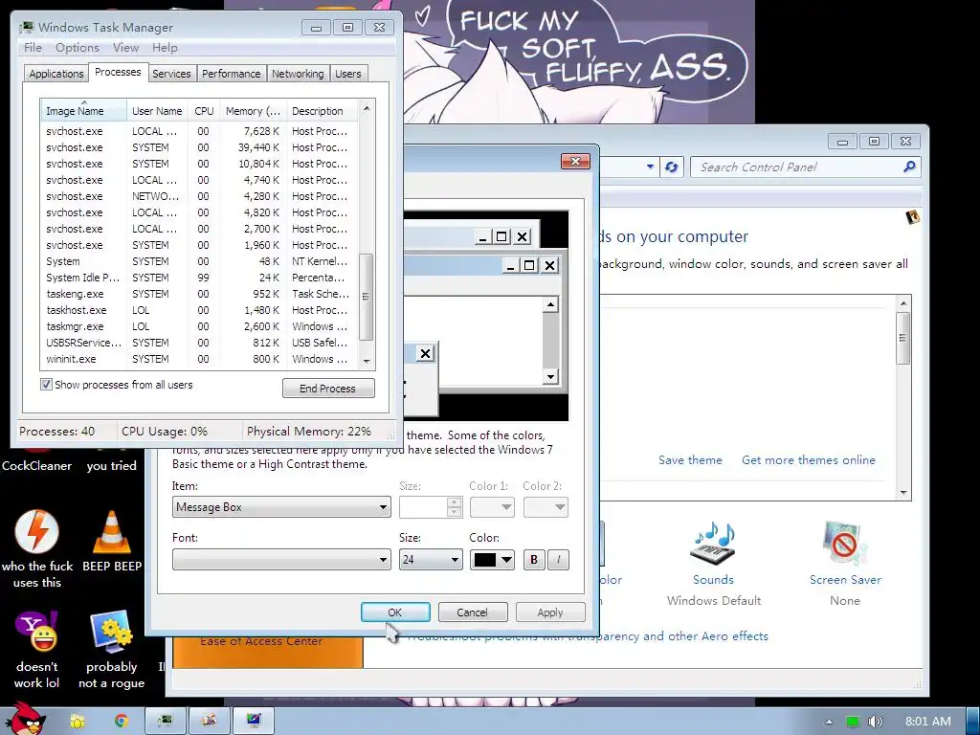Open the File menu in Task Manager

tap(33, 48)
